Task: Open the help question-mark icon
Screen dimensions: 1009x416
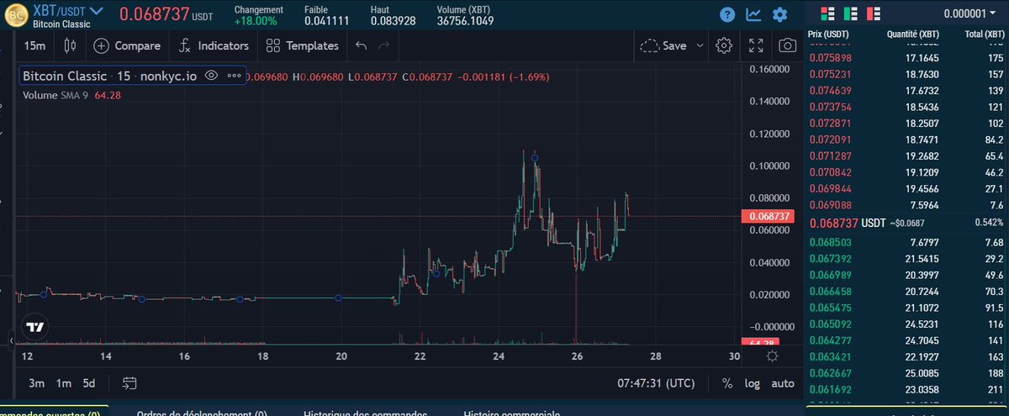Action: pos(728,14)
